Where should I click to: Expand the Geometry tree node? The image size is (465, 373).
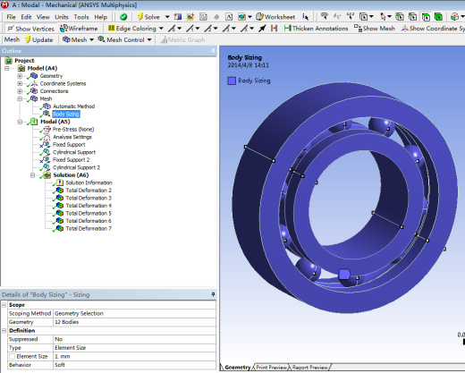point(20,76)
